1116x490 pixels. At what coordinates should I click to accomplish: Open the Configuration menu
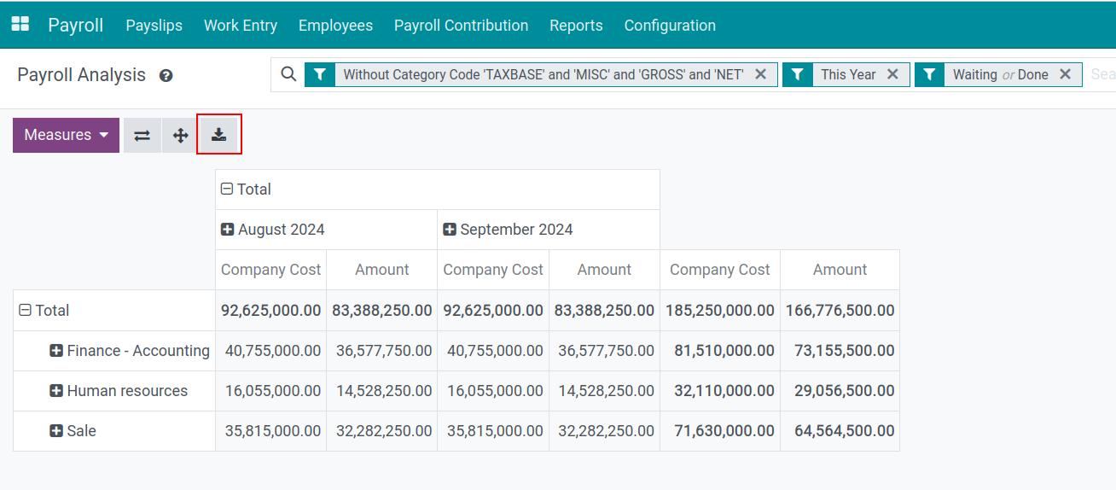670,26
